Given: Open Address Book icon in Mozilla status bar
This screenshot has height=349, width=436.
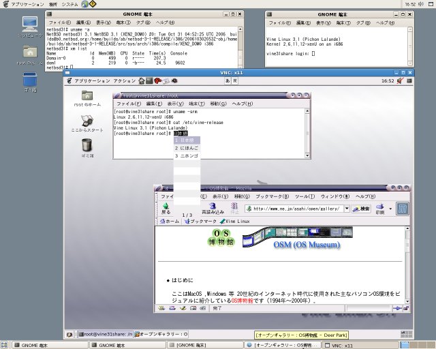Looking at the screenshot, I should click(193, 308).
